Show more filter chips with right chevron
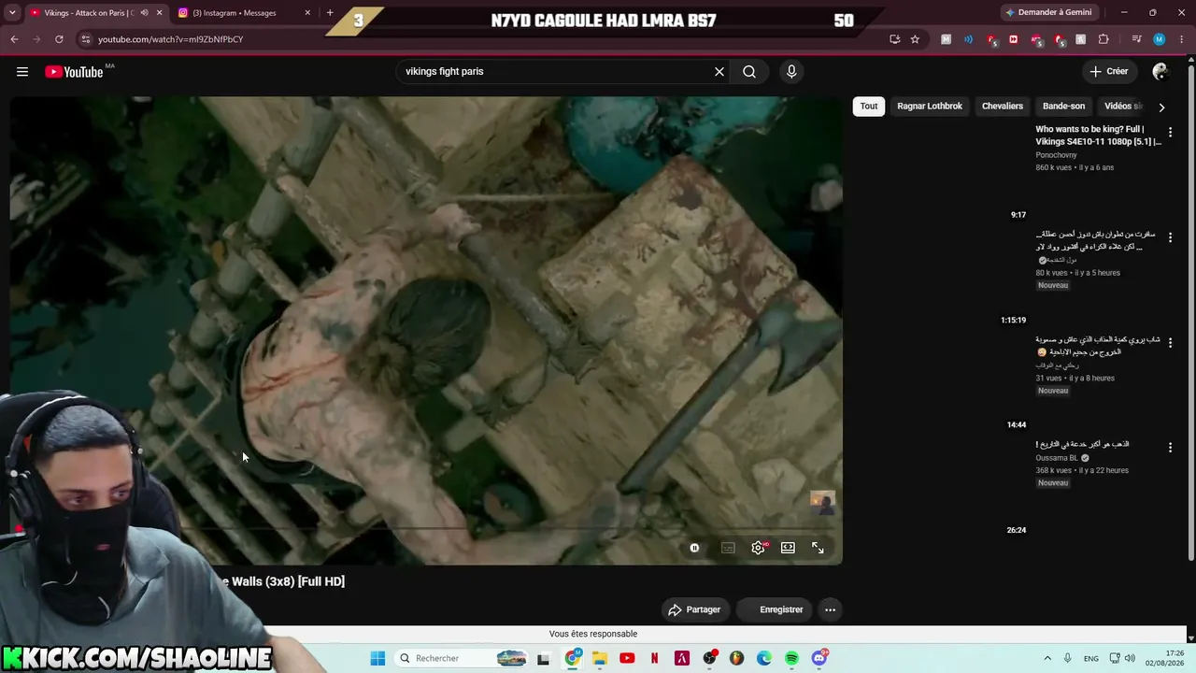This screenshot has width=1196, height=673. coord(1161,107)
